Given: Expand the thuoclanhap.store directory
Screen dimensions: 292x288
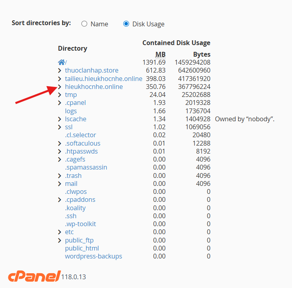Looking at the screenshot, I should (x=59, y=71).
